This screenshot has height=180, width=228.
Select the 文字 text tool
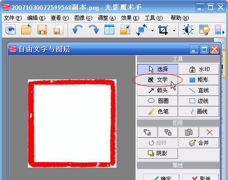pos(158,80)
